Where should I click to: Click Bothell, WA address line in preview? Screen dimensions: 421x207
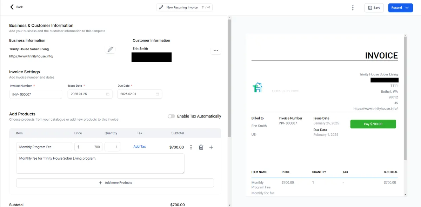[389, 92]
